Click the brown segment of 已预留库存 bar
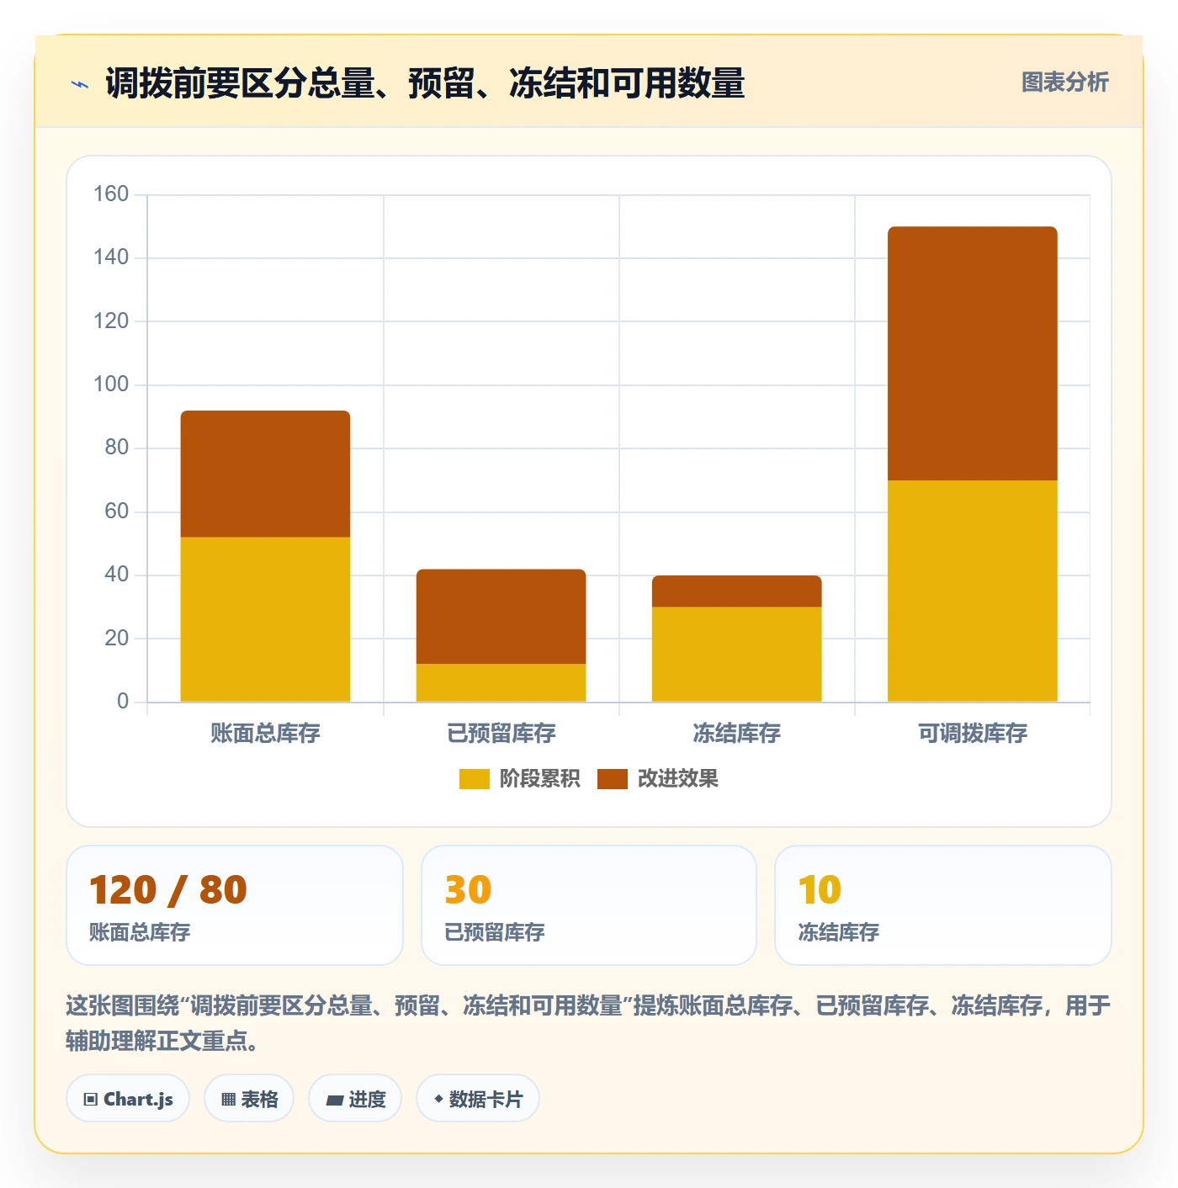The height and width of the screenshot is (1188, 1178). point(501,617)
